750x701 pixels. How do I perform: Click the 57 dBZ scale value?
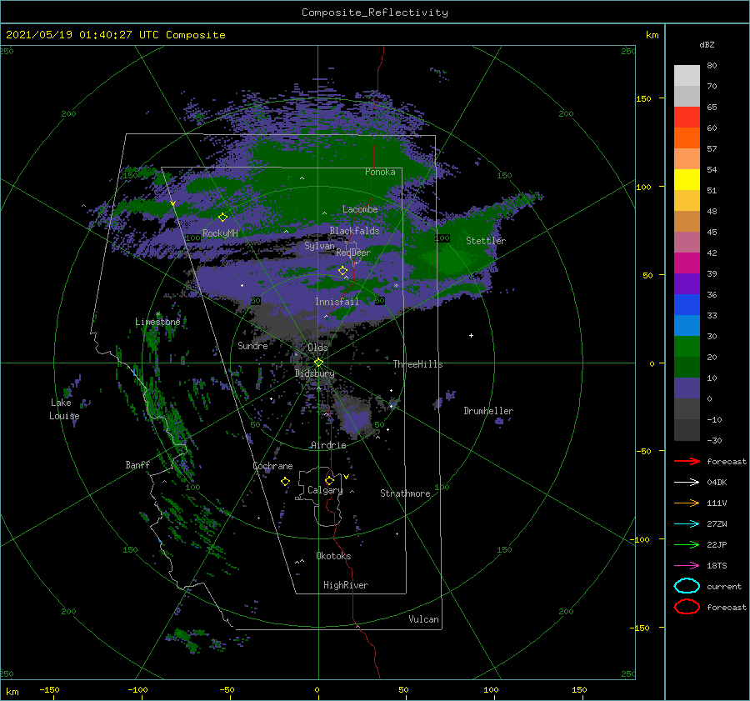pos(712,149)
